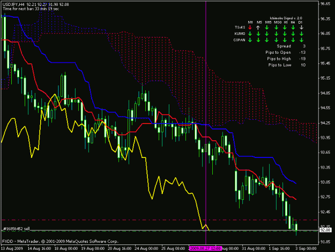Click the M30 column header

point(278,22)
